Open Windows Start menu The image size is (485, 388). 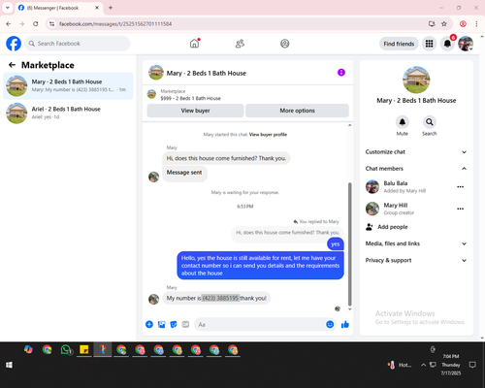[x=9, y=365]
